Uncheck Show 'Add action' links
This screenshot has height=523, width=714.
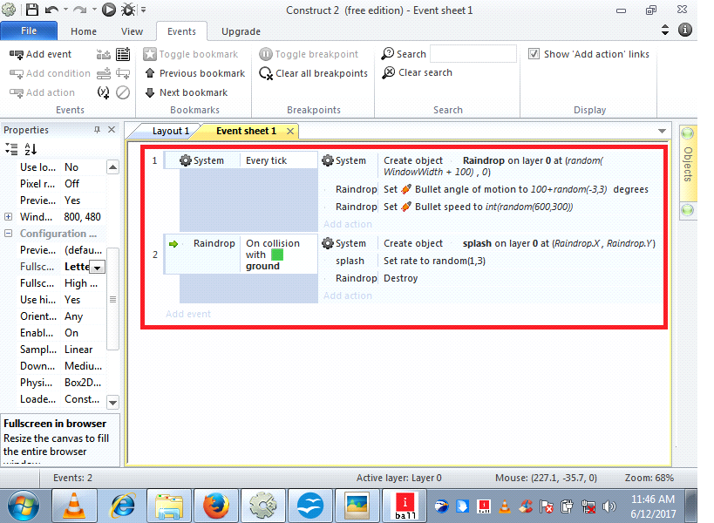click(533, 53)
